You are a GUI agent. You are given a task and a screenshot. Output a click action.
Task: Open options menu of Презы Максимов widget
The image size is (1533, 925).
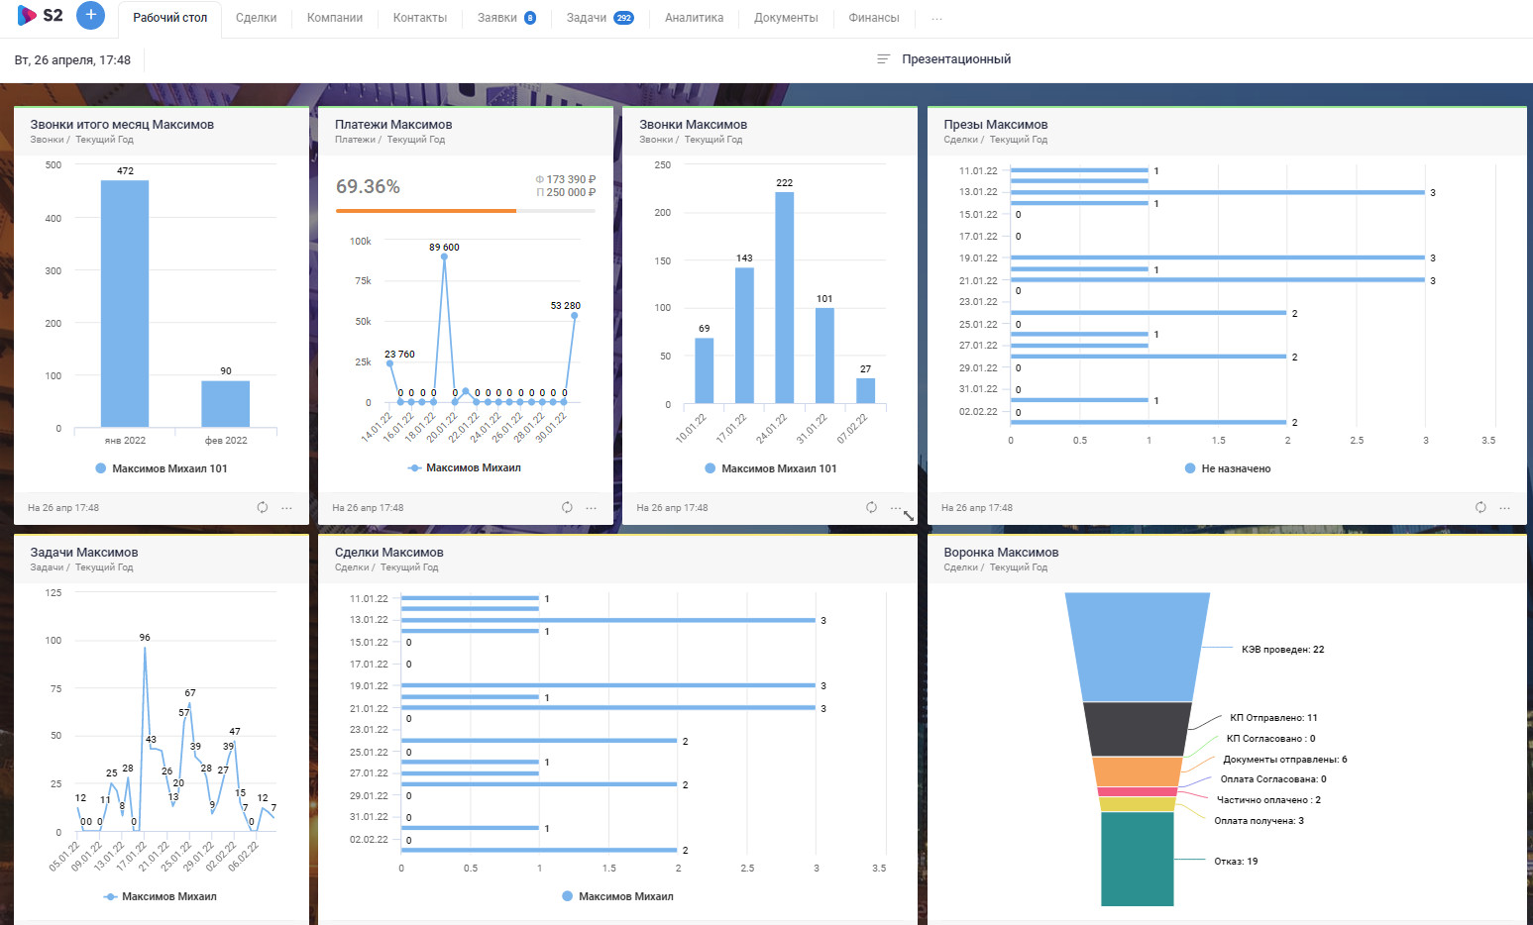tap(1505, 508)
